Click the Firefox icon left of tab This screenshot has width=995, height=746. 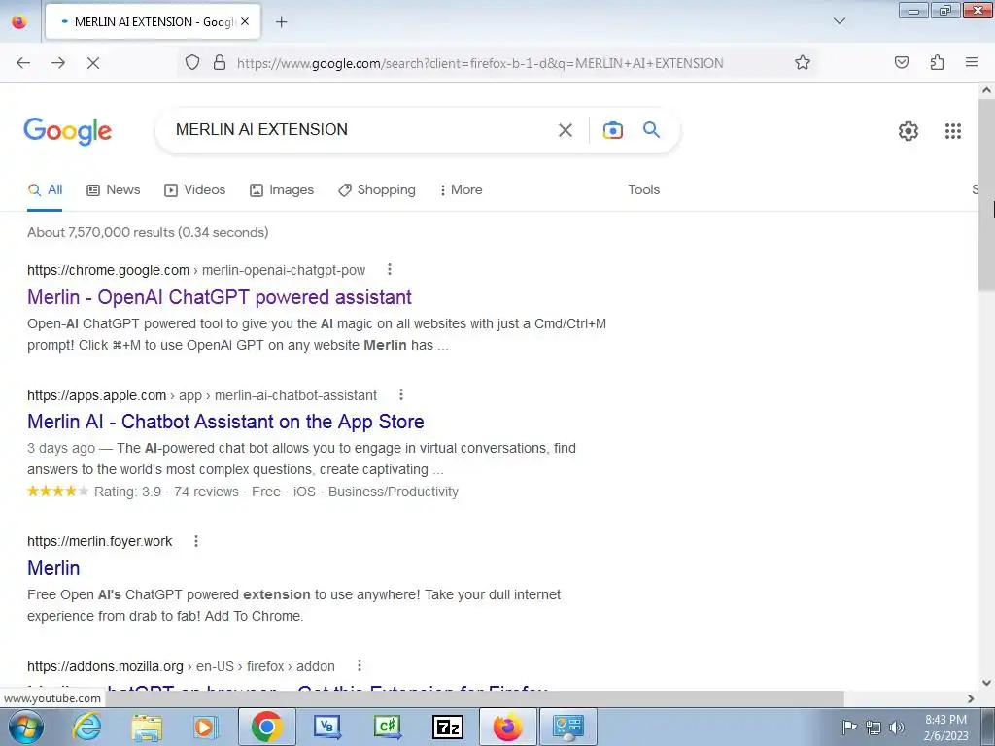[x=19, y=22]
